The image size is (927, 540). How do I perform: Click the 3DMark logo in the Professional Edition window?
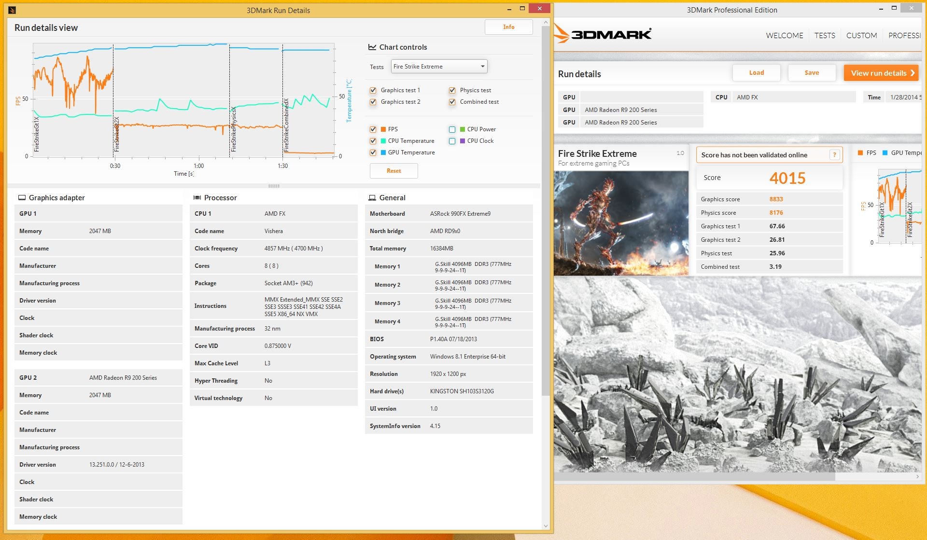point(603,34)
